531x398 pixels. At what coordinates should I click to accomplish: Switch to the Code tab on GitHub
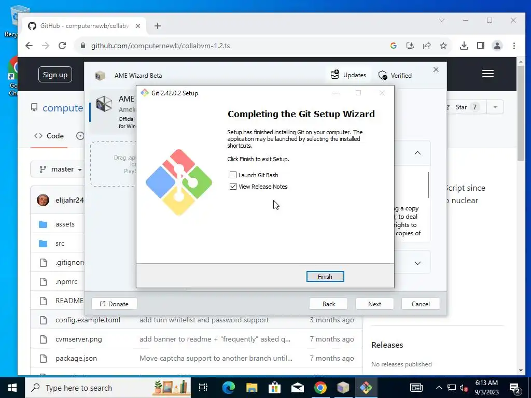[49, 136]
